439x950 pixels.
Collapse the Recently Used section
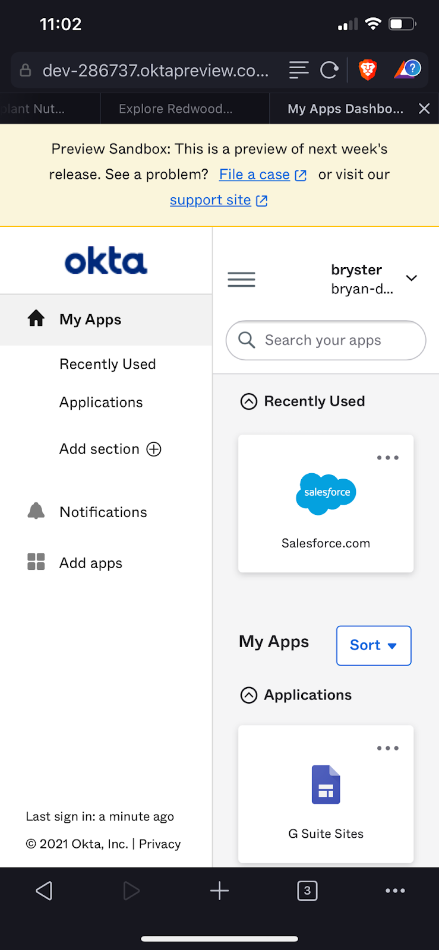pyautogui.click(x=249, y=402)
